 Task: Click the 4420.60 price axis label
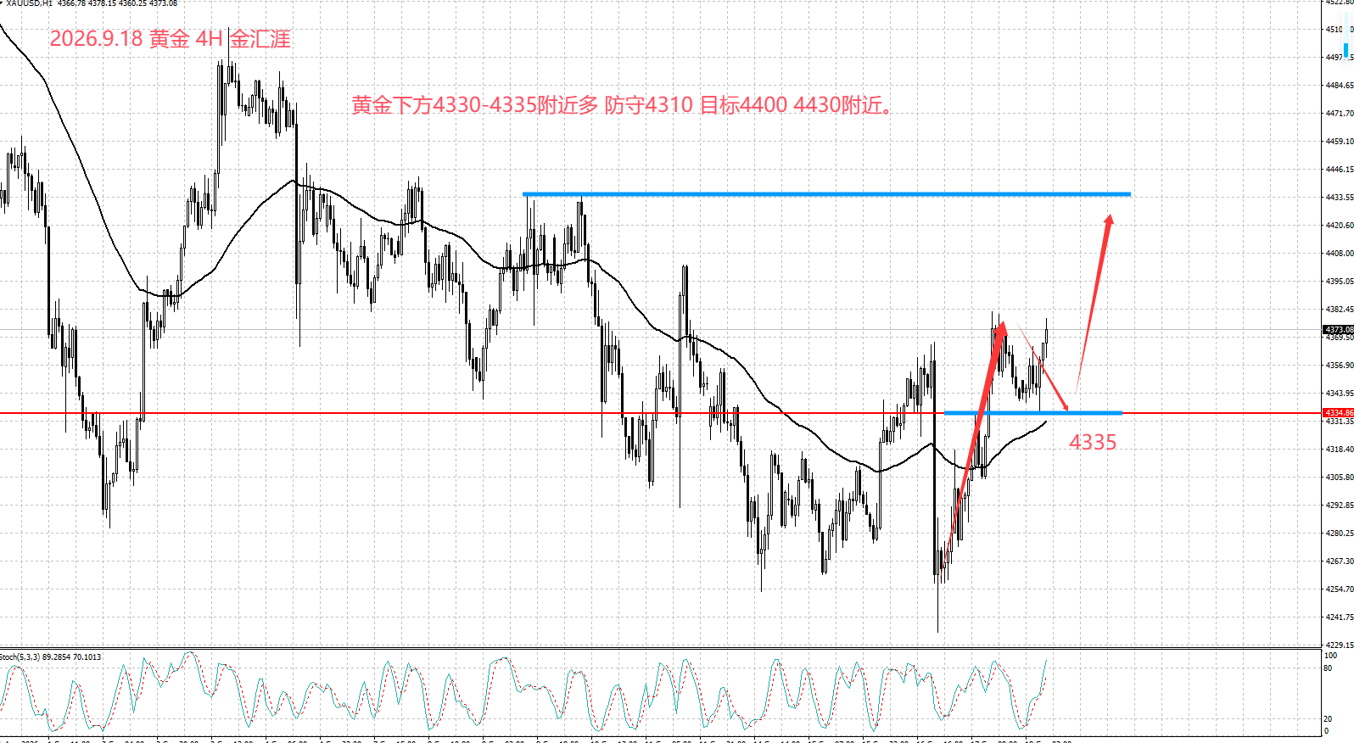(x=1340, y=226)
